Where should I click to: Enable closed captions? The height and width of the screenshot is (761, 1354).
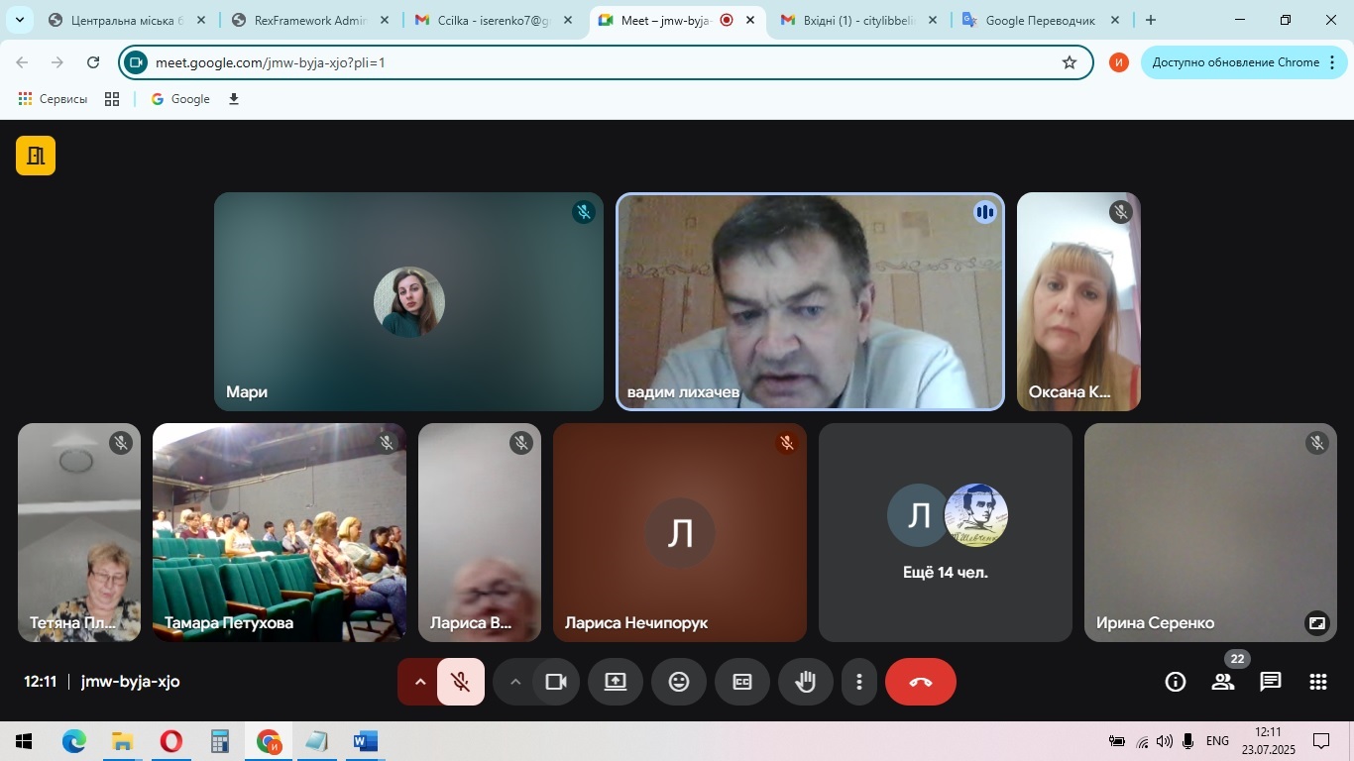(x=741, y=682)
